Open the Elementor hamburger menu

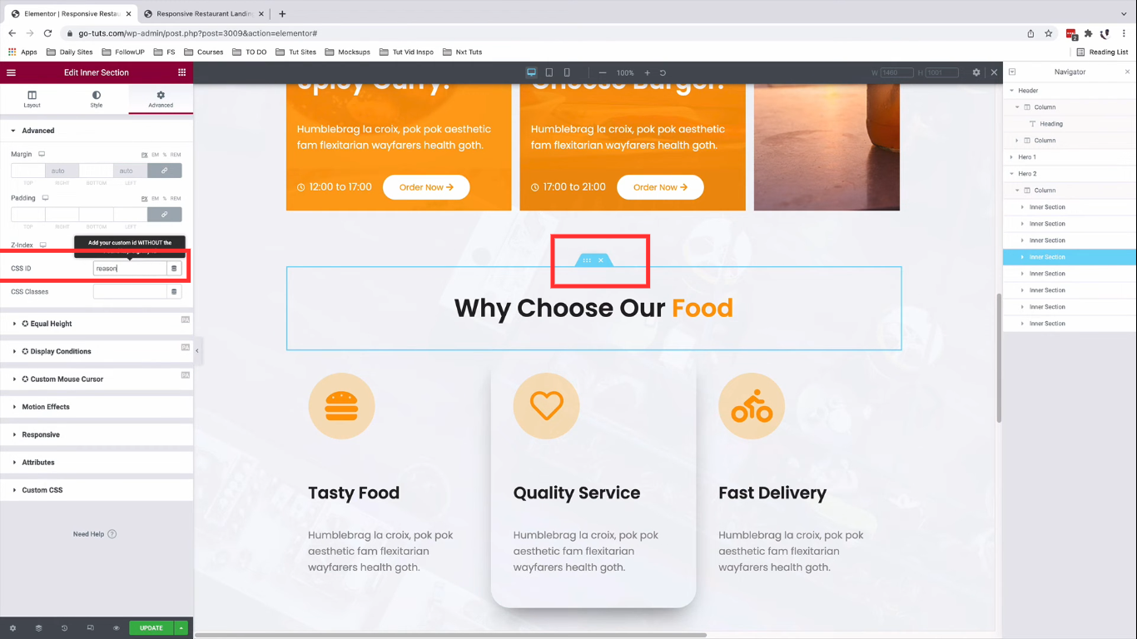(x=11, y=72)
